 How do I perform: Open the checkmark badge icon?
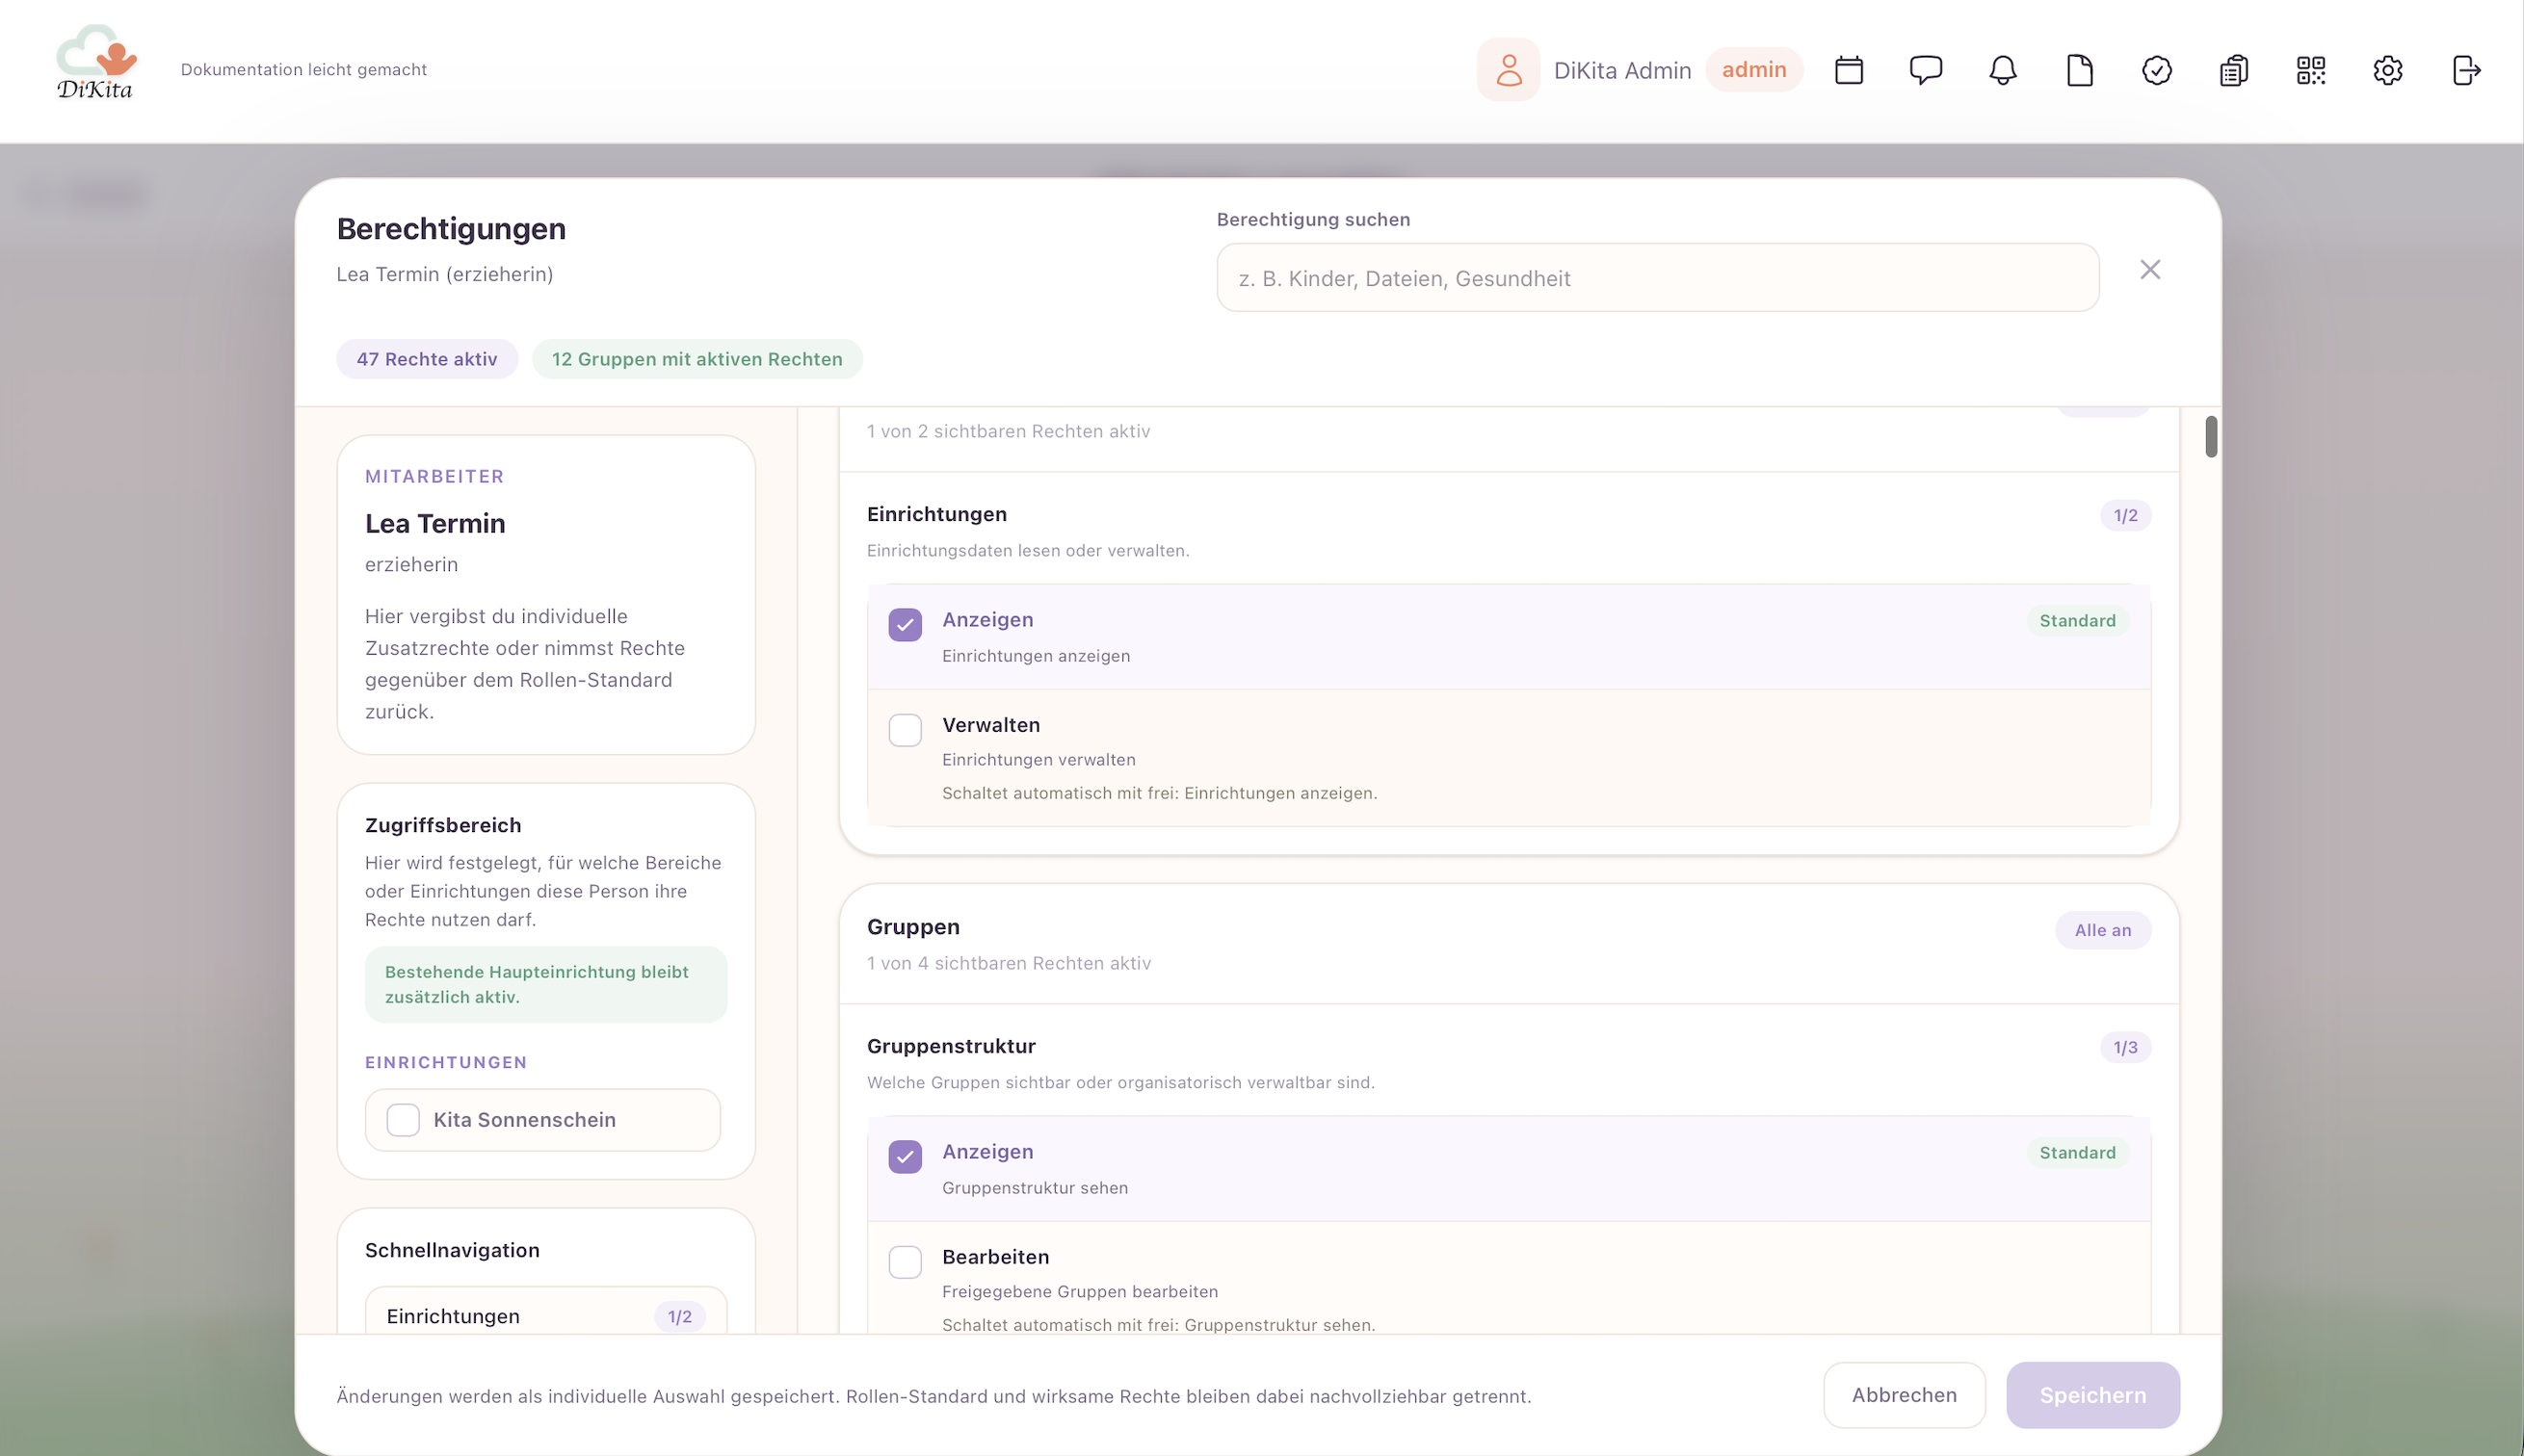(2157, 70)
